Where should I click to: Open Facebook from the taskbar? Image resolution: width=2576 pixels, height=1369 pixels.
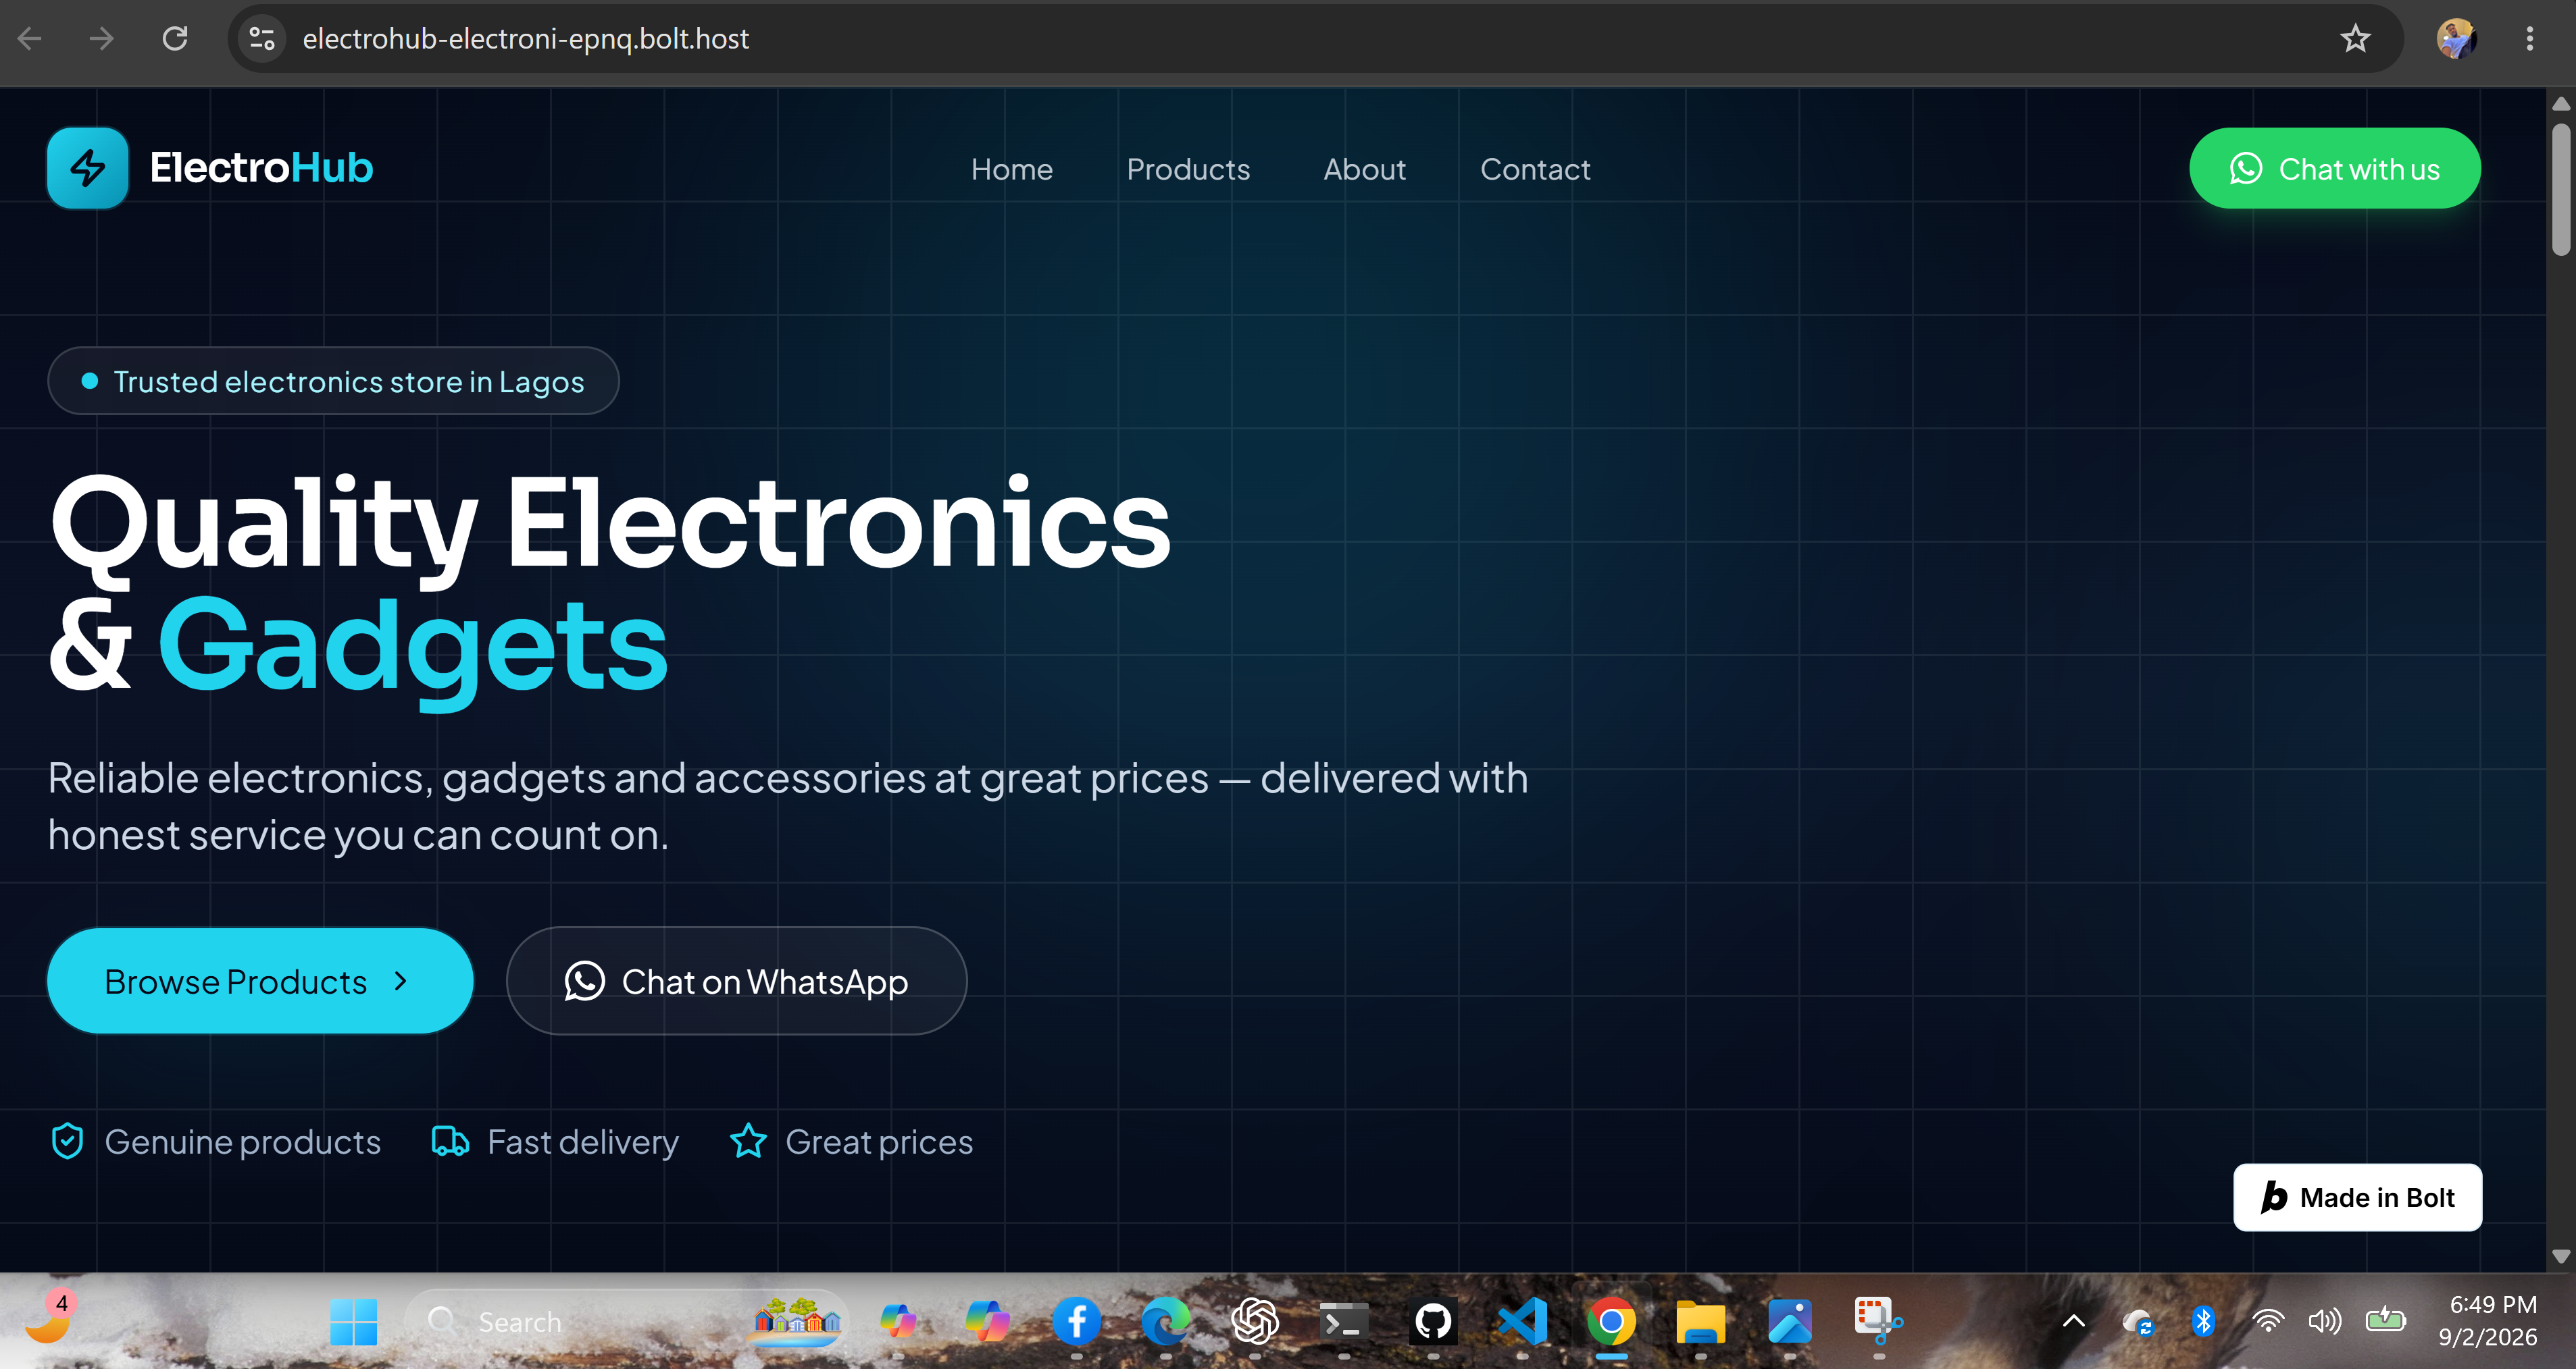pos(1076,1321)
